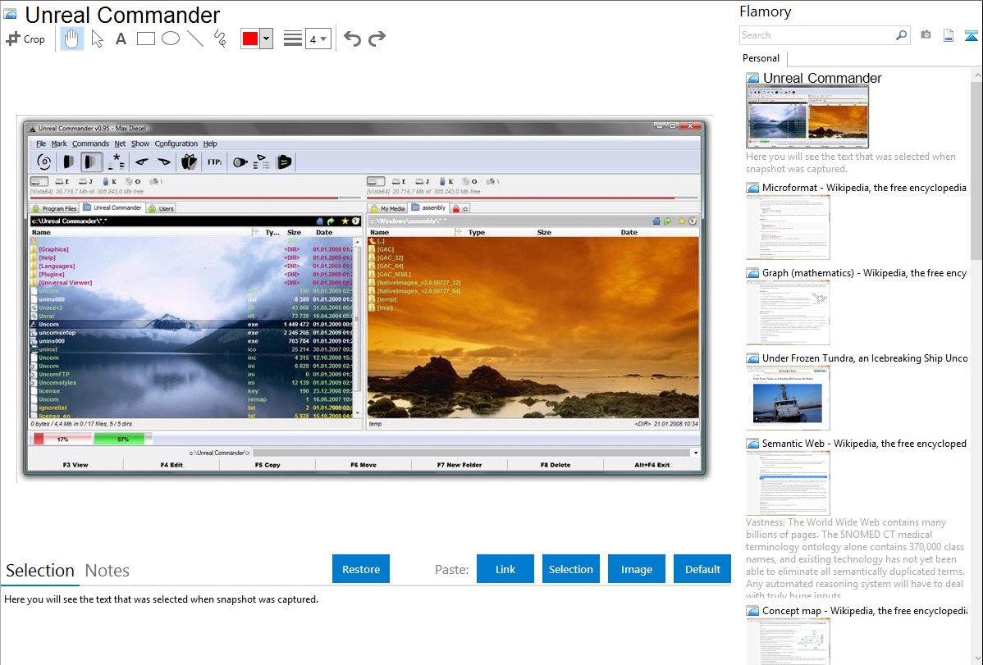Click the red color swatch
The height and width of the screenshot is (665, 983).
click(250, 39)
